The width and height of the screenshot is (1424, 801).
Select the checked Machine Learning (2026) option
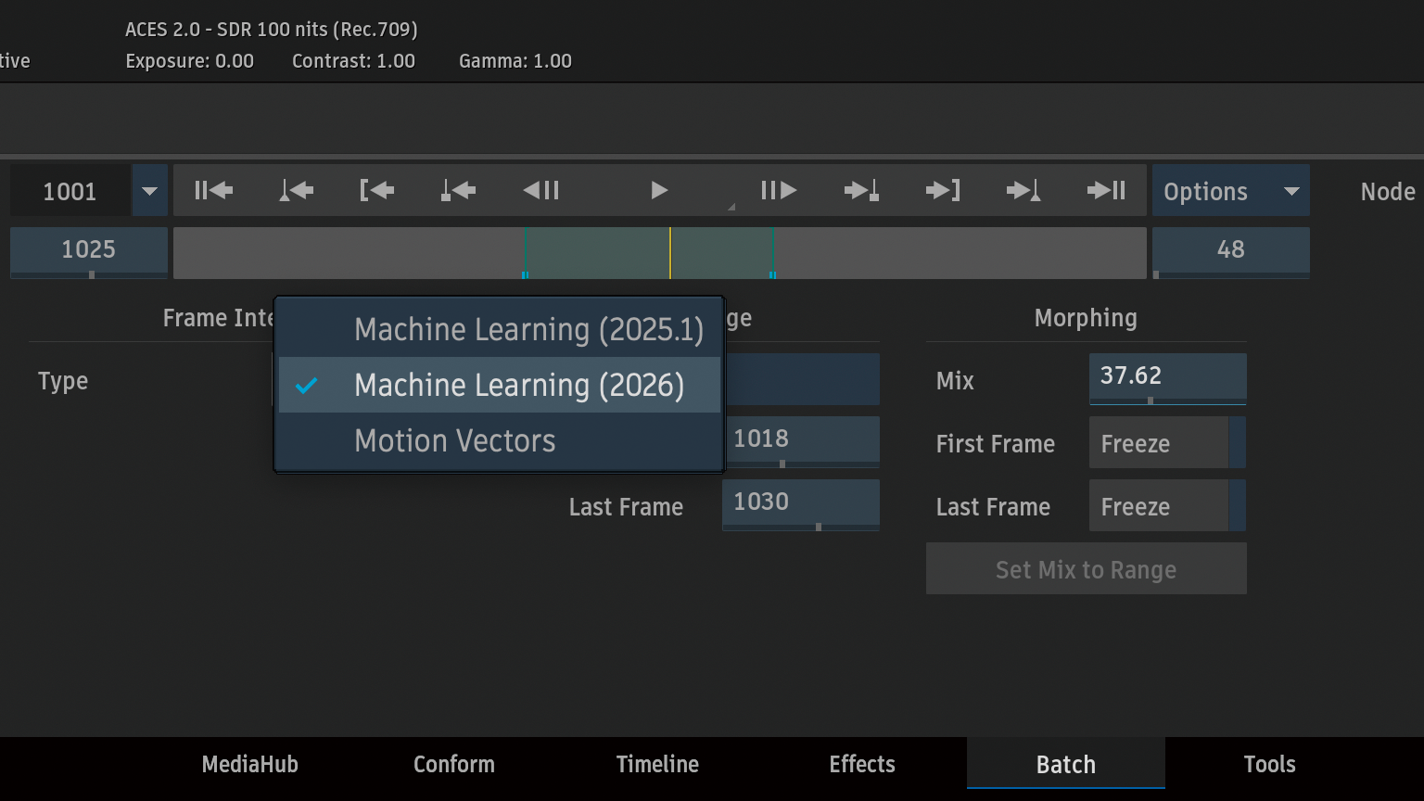pos(518,386)
